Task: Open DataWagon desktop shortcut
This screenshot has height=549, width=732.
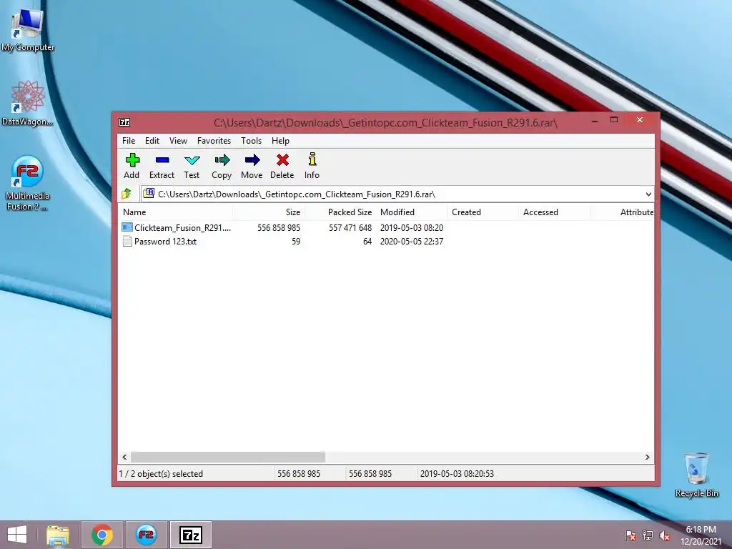Action: (28, 103)
